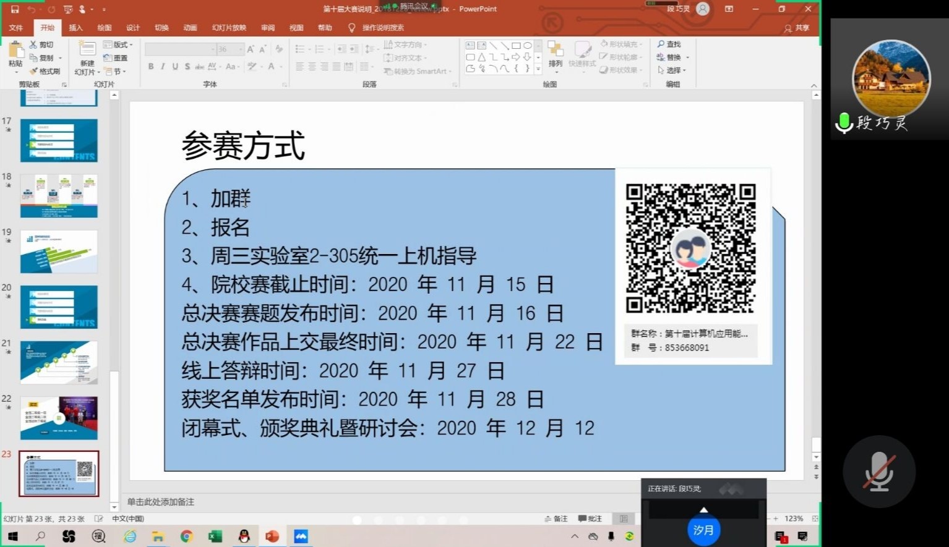The image size is (949, 547).
Task: Click the Share (共享) button
Action: (797, 28)
